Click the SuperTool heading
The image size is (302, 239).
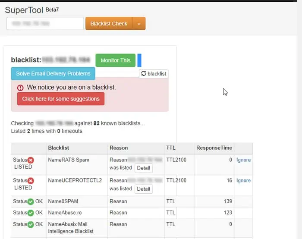tap(24, 10)
